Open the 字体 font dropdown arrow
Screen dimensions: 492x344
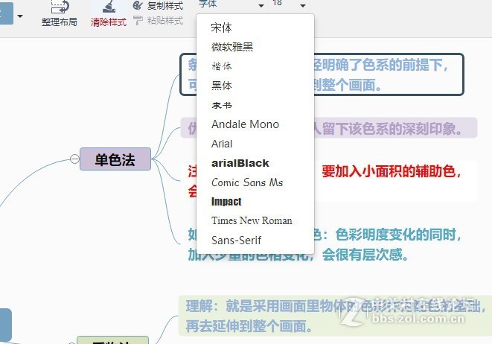261,6
